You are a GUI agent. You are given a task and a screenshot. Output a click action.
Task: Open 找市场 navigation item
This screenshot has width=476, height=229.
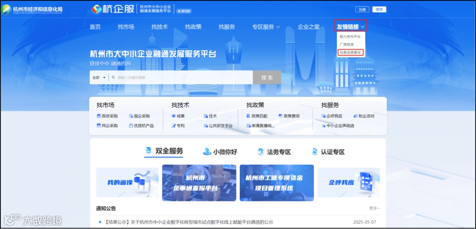coord(126,27)
